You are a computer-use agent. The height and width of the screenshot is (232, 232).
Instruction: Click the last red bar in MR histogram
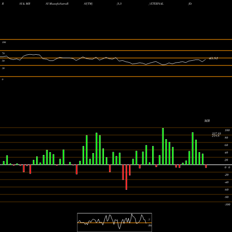click(x=206, y=166)
